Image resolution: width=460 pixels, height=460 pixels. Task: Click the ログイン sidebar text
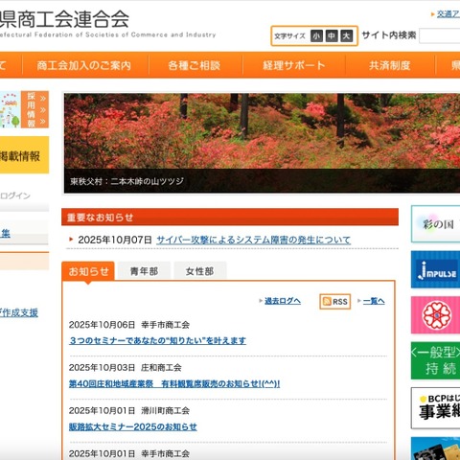click(15, 195)
